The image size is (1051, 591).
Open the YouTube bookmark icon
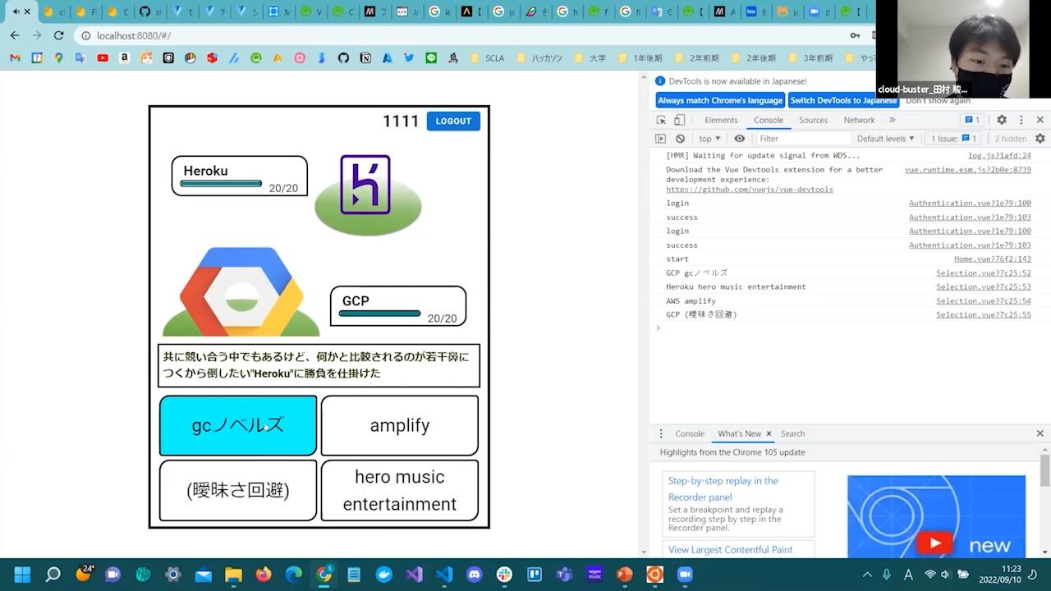(x=103, y=58)
